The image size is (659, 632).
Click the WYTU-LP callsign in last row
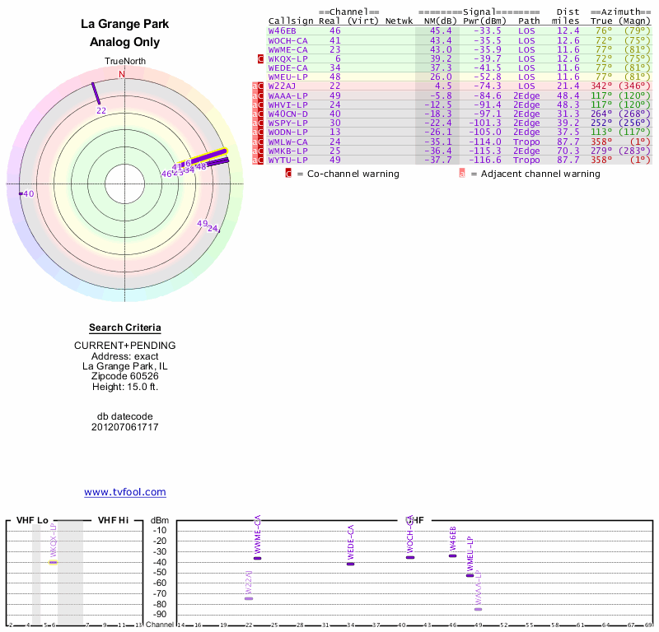pyautogui.click(x=287, y=160)
